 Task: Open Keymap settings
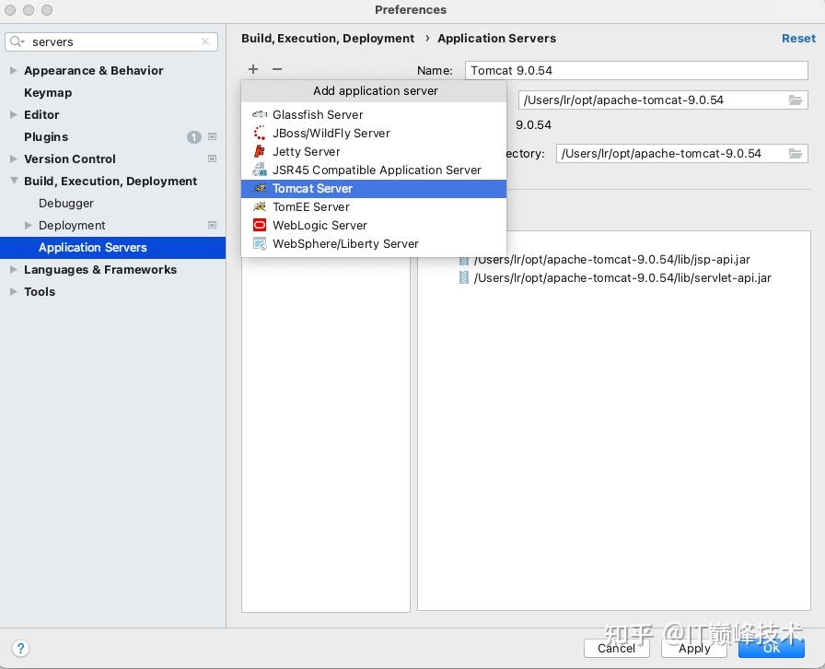[x=48, y=93]
